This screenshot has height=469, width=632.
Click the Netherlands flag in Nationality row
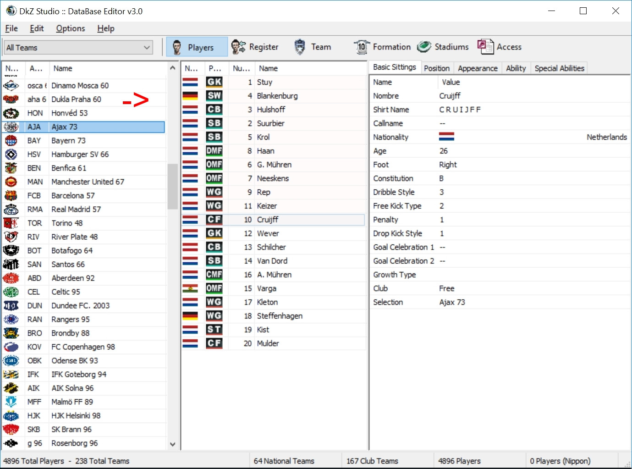coord(446,137)
